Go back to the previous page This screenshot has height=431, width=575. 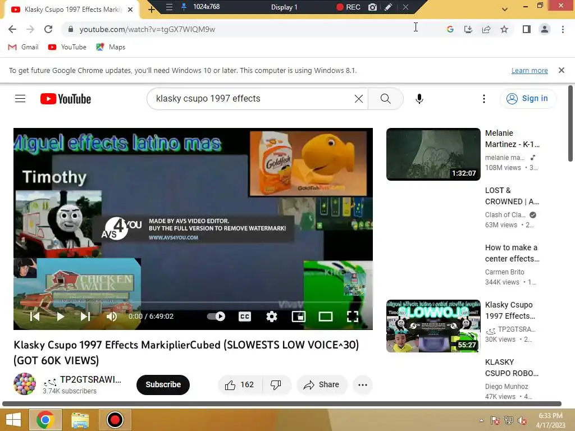tap(12, 29)
